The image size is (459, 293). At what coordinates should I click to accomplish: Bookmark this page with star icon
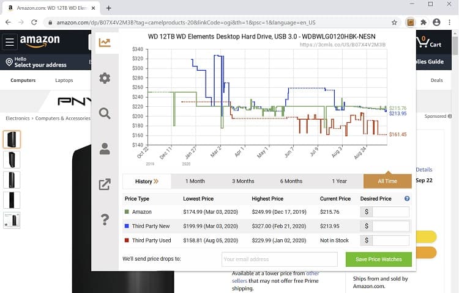click(394, 23)
